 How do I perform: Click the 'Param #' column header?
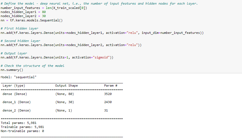[111, 86]
